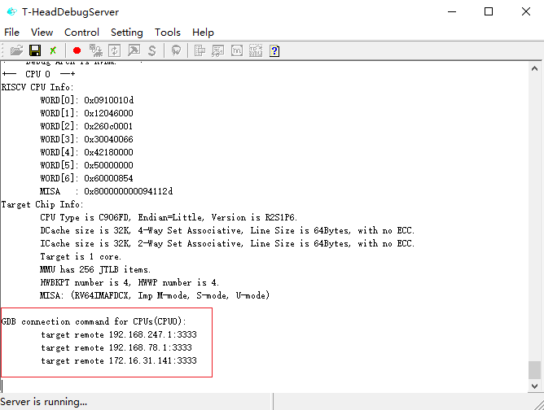Click the green X disconnect icon
Screen dimensions: 544x410
[53, 50]
